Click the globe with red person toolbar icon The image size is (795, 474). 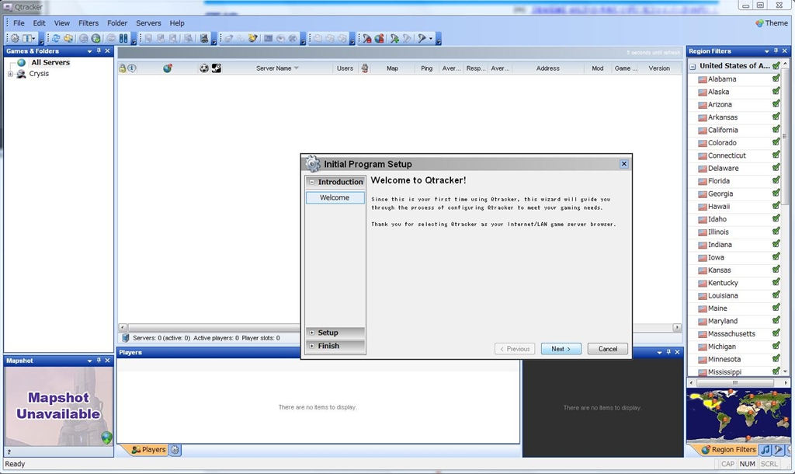coord(379,39)
